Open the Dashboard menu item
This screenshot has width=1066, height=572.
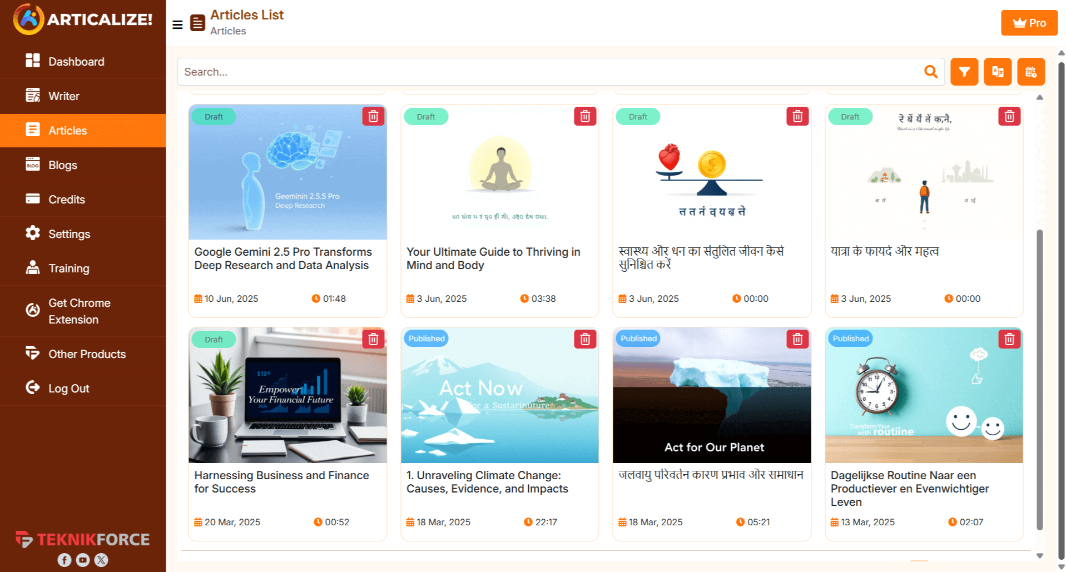click(x=76, y=61)
